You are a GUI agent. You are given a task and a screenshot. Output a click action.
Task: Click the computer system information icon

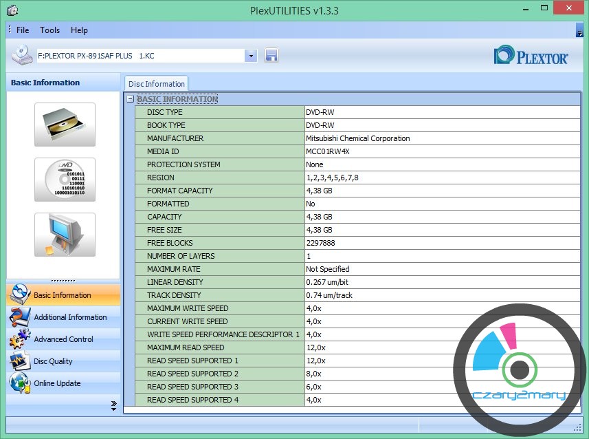(x=65, y=235)
